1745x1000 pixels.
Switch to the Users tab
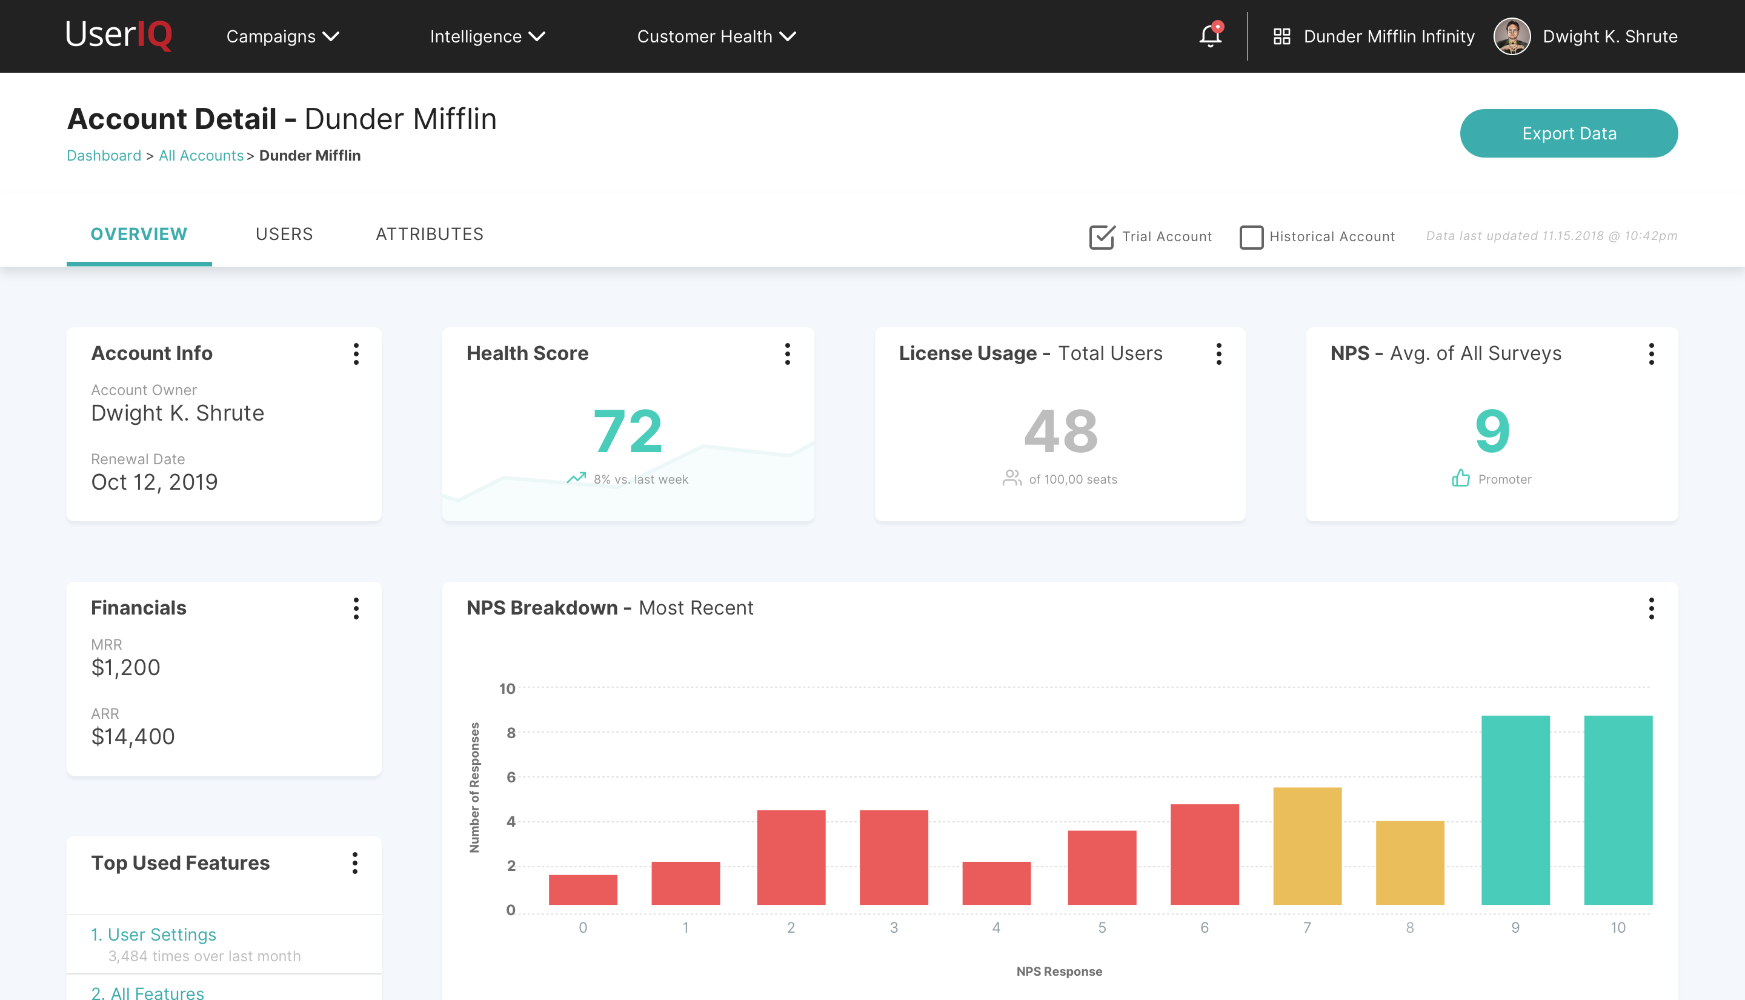coord(284,234)
